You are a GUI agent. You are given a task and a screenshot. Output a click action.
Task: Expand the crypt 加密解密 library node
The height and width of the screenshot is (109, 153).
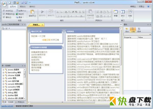(3, 90)
